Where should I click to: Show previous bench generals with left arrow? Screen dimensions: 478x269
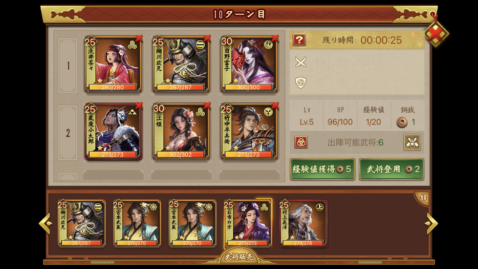point(46,223)
